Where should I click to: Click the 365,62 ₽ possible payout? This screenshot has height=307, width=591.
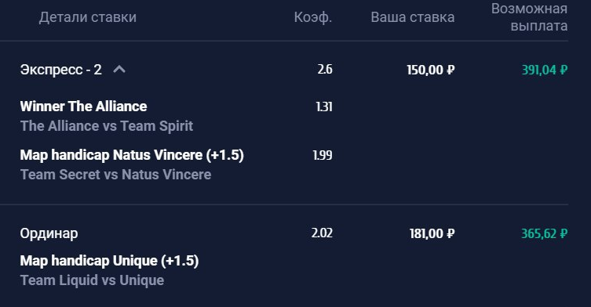pyautogui.click(x=545, y=233)
